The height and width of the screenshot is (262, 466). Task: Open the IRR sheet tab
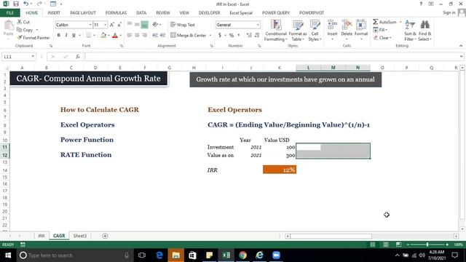(x=42, y=236)
